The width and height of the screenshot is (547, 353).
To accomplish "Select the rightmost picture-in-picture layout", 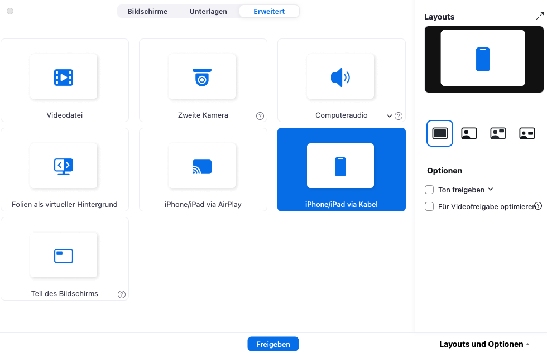I will click(526, 133).
